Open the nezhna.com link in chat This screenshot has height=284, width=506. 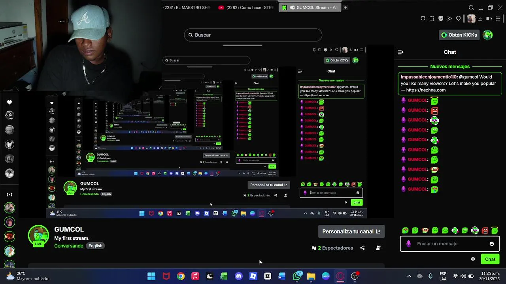coord(426,90)
